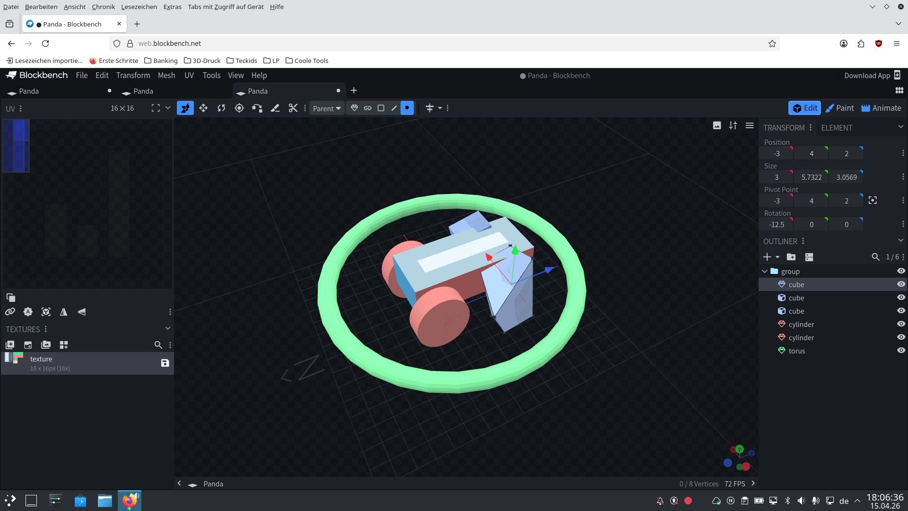This screenshot has width=908, height=511.
Task: Click the Download App button
Action: pos(872,75)
